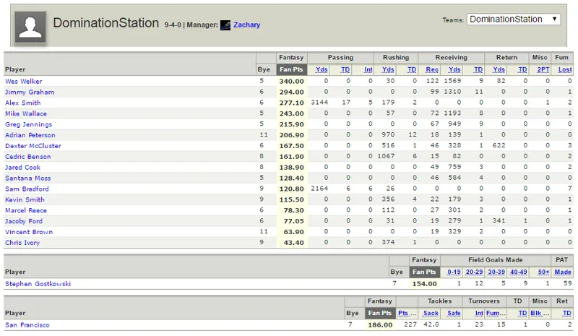
Task: Sort by Passing Int column header
Action: click(368, 69)
